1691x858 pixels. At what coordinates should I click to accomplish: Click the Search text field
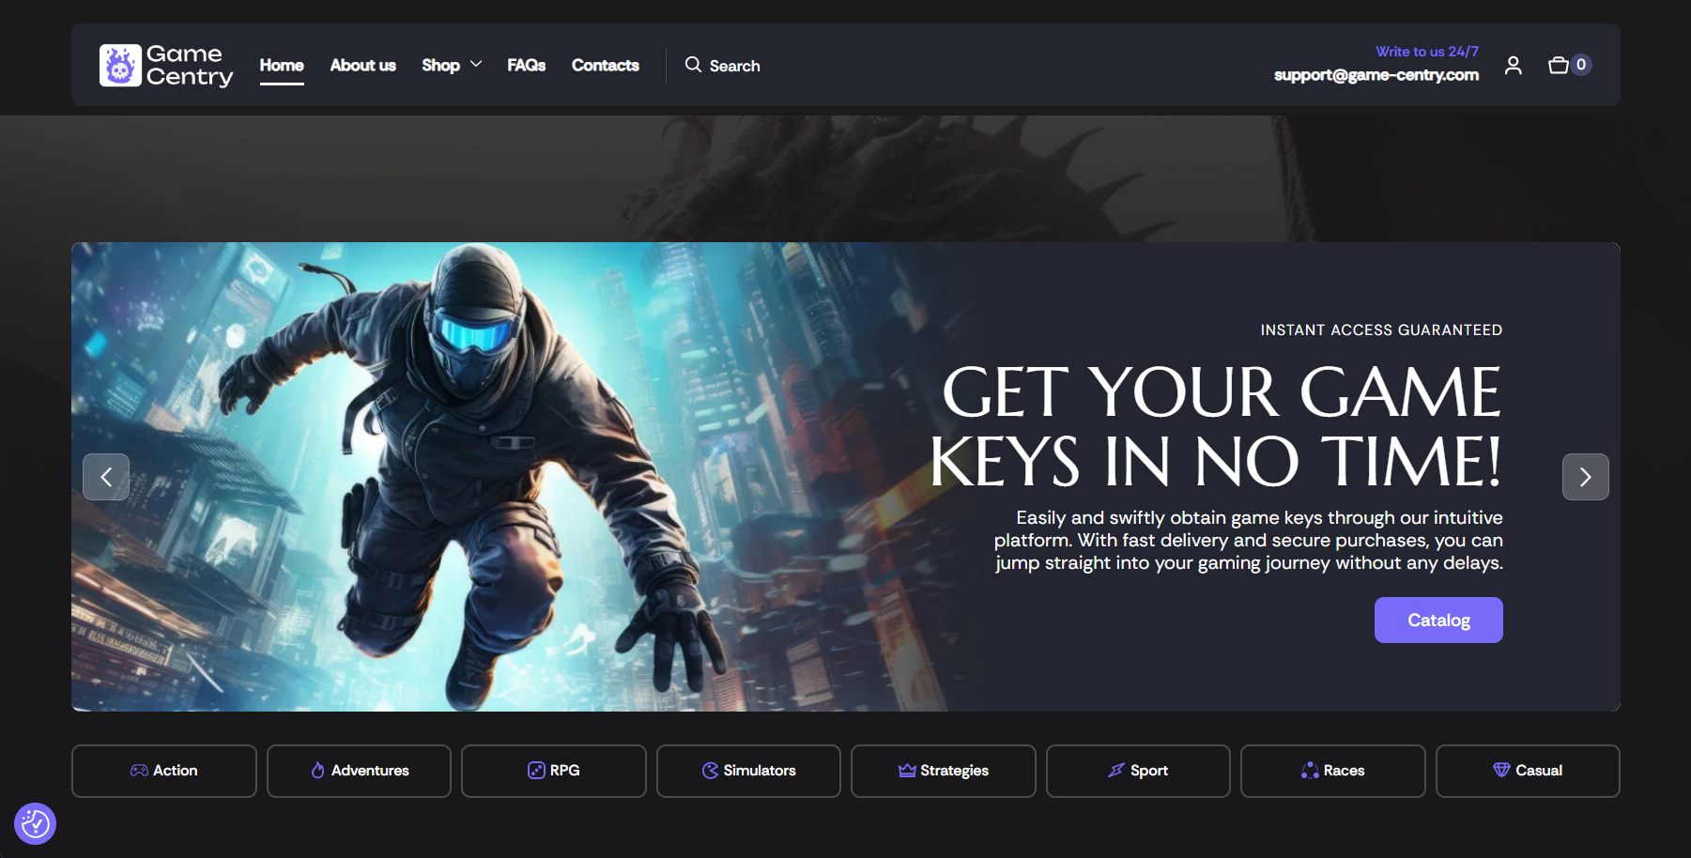click(735, 66)
